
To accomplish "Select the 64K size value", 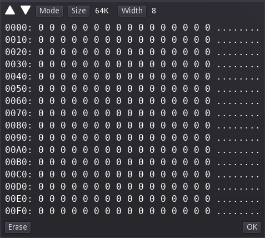I will (102, 11).
